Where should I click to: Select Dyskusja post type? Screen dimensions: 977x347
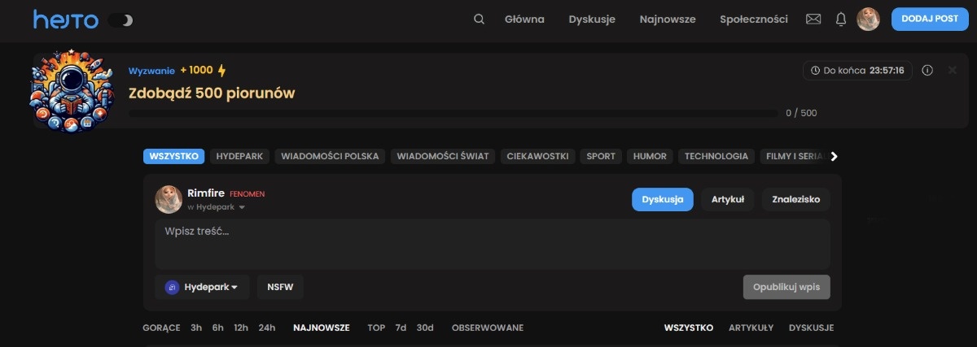click(662, 199)
